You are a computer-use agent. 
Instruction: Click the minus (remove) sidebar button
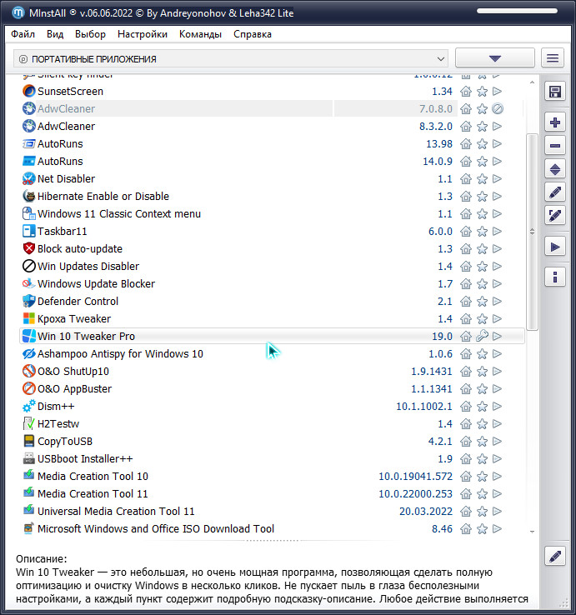555,146
